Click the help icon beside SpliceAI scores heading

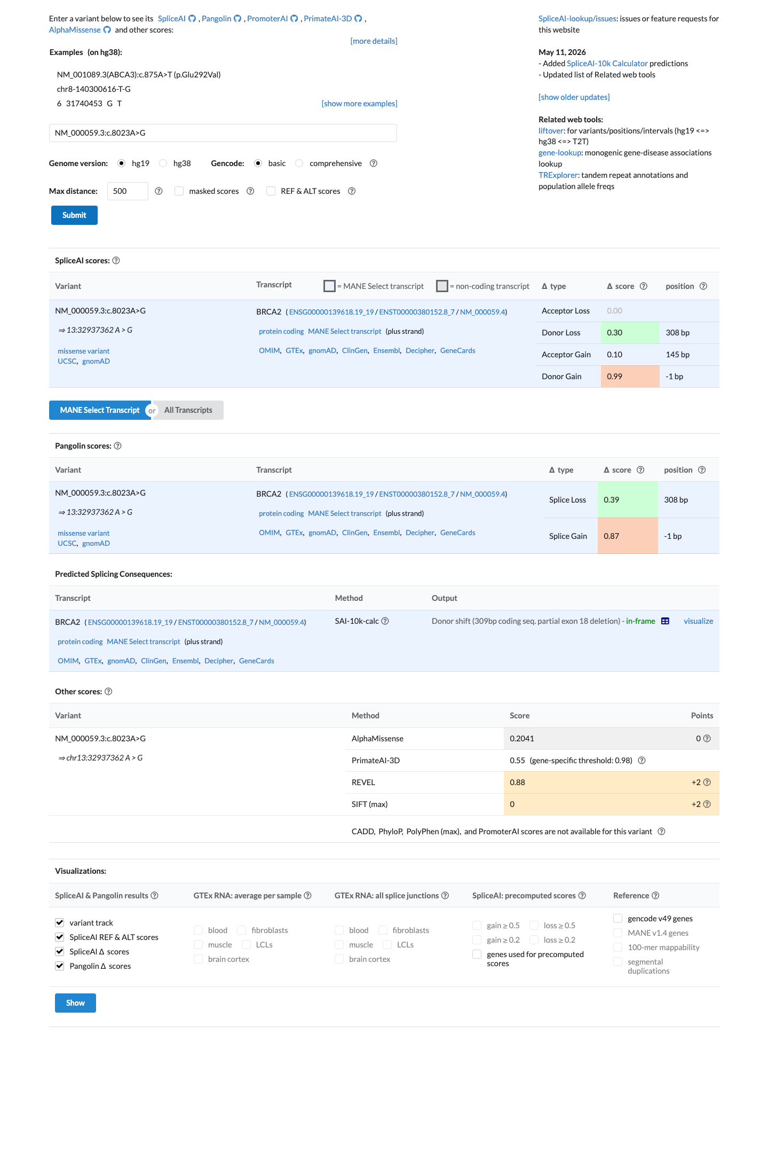(x=116, y=261)
